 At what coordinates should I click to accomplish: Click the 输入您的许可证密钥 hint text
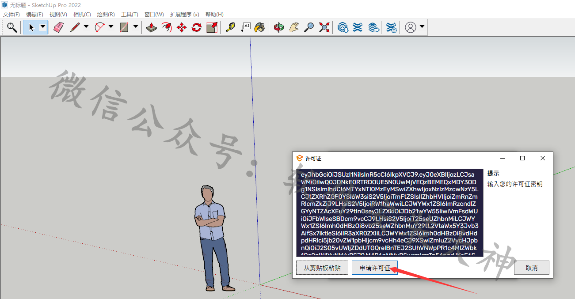[514, 184]
